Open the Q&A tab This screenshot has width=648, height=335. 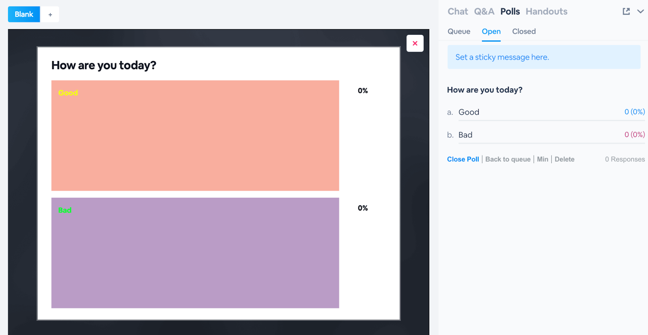[x=484, y=11]
